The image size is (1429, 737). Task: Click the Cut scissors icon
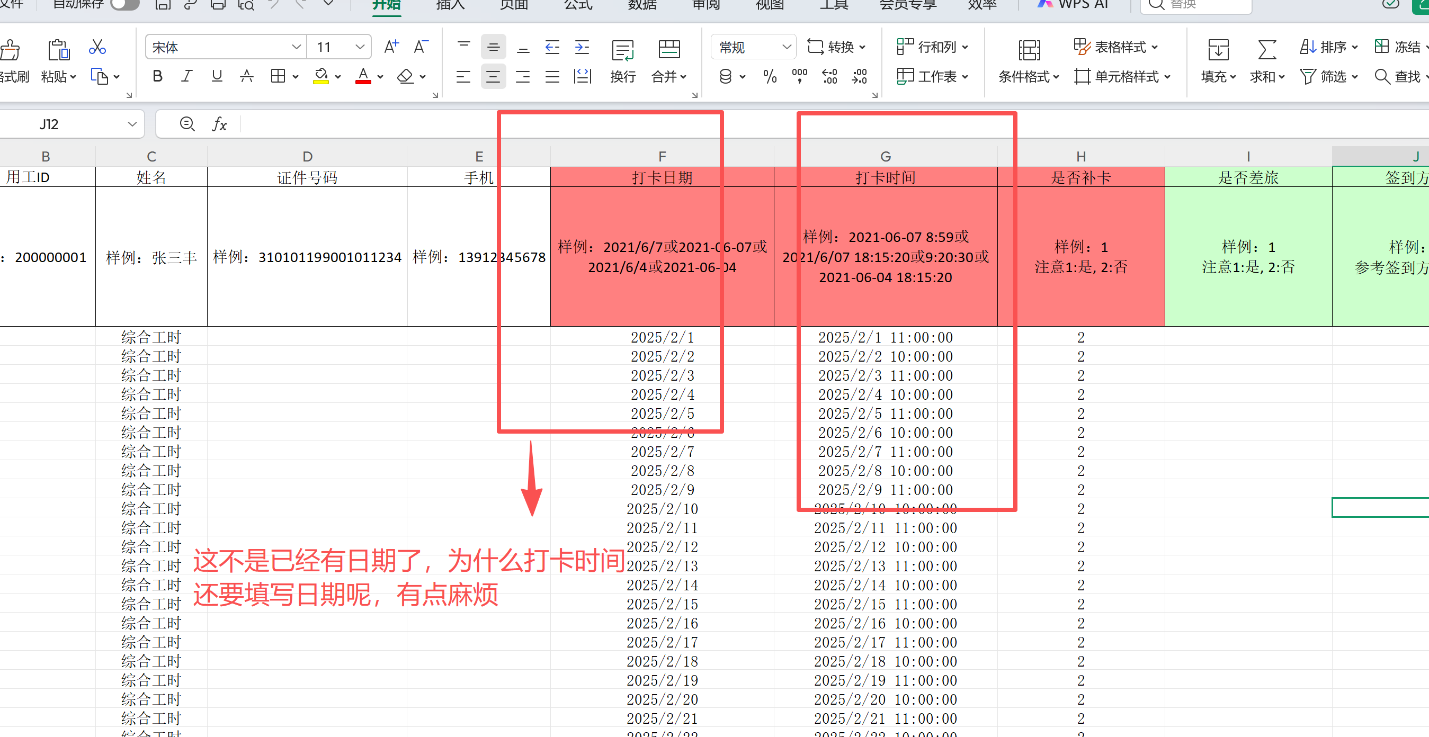[97, 47]
